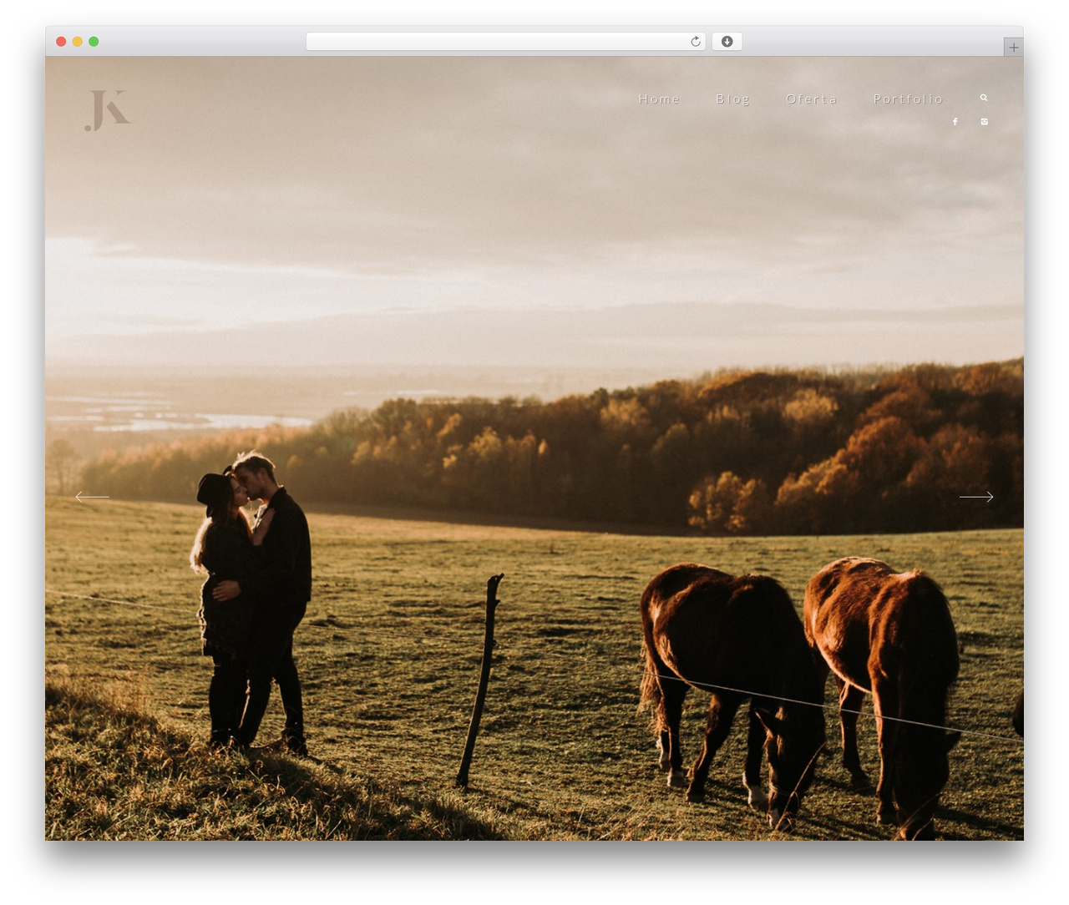Click the browser downloads button
1069x905 pixels.
pyautogui.click(x=727, y=42)
